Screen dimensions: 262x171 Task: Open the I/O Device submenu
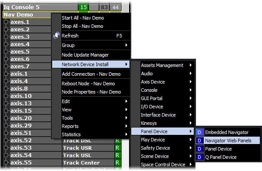(x=163, y=107)
